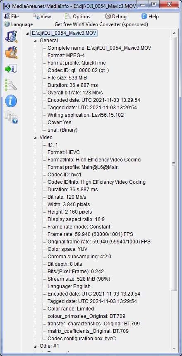Select the Display aspect ratio: 16:9 row
Image resolution: width=182 pixels, height=356 pixels.
coord(76,219)
